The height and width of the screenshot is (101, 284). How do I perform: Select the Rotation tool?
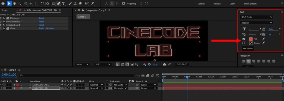tap(42, 3)
